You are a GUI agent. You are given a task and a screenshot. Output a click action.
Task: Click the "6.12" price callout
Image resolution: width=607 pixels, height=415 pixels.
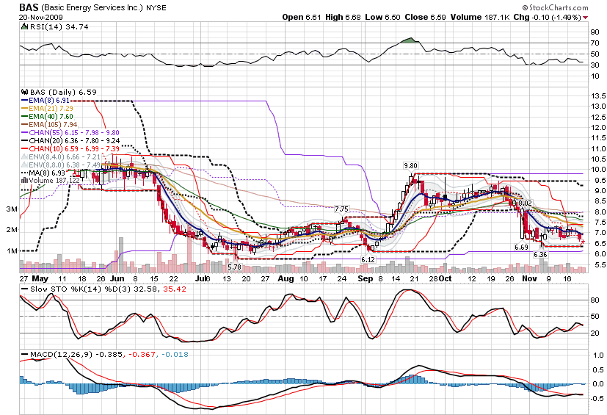click(368, 259)
